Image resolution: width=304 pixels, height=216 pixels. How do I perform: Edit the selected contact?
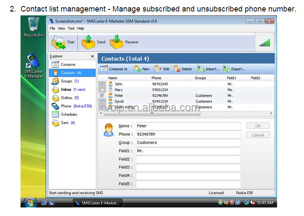pyautogui.click(x=162, y=69)
